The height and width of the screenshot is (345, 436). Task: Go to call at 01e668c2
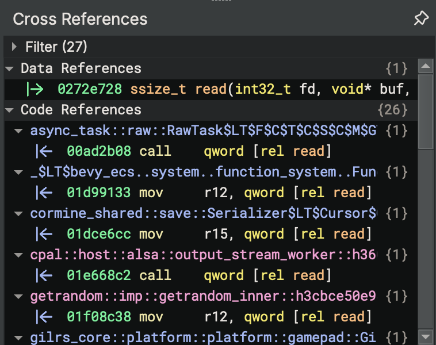pyautogui.click(x=211, y=275)
